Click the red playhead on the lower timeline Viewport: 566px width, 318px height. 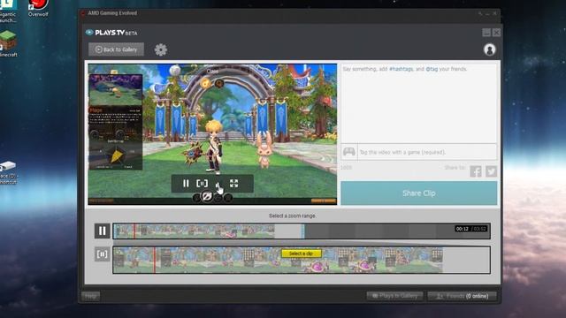pyautogui.click(x=155, y=260)
